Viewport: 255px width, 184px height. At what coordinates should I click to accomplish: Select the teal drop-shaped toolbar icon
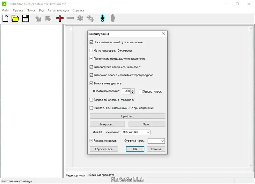coord(102,18)
